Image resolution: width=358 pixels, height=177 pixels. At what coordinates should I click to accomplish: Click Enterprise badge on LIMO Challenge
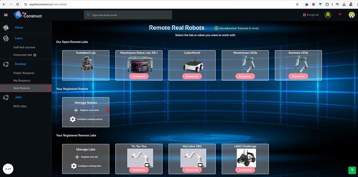pyautogui.click(x=245, y=170)
